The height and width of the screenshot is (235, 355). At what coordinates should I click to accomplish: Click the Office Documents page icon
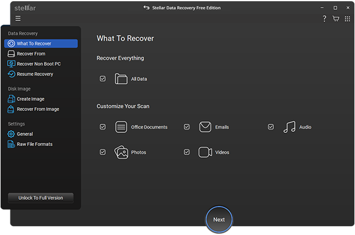click(121, 127)
